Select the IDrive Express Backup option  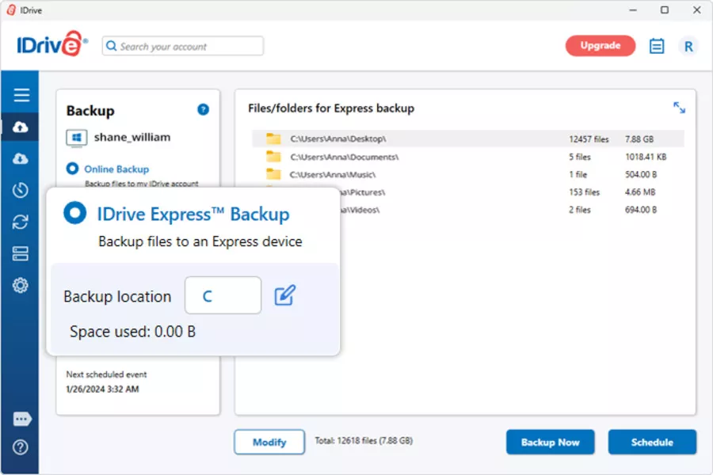click(x=77, y=212)
